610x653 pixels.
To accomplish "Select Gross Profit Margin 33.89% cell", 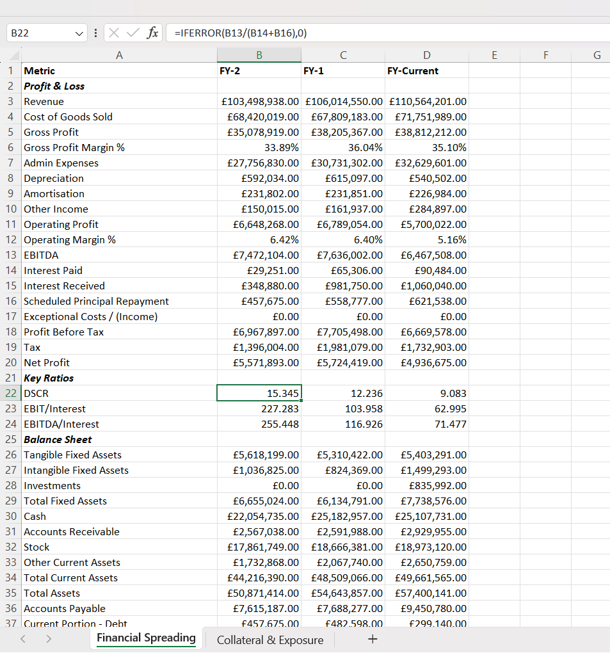I will coord(259,148).
